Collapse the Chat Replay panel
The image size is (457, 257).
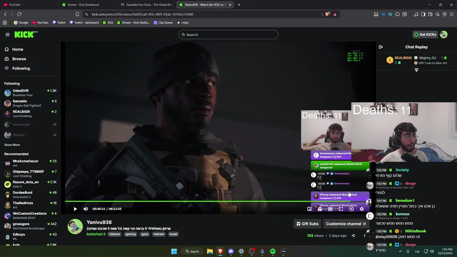click(x=381, y=47)
